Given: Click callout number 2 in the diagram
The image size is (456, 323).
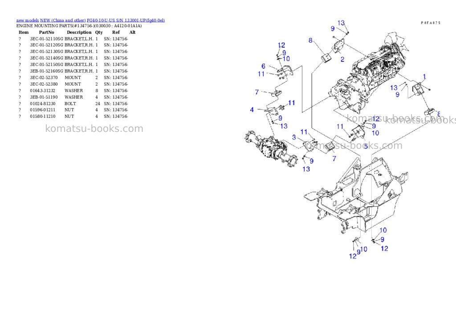Looking at the screenshot, I should tap(342, 59).
